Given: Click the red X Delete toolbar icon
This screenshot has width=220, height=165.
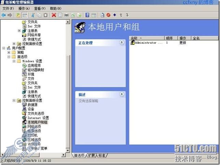Looking at the screenshot, I should (54, 15).
